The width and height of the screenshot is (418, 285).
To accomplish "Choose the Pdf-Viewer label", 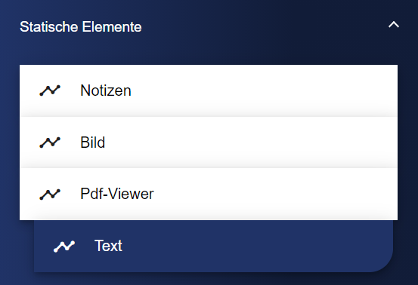I will tap(117, 194).
